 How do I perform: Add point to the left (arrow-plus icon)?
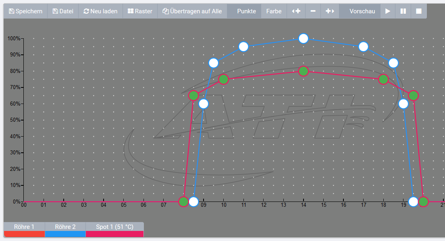296,11
